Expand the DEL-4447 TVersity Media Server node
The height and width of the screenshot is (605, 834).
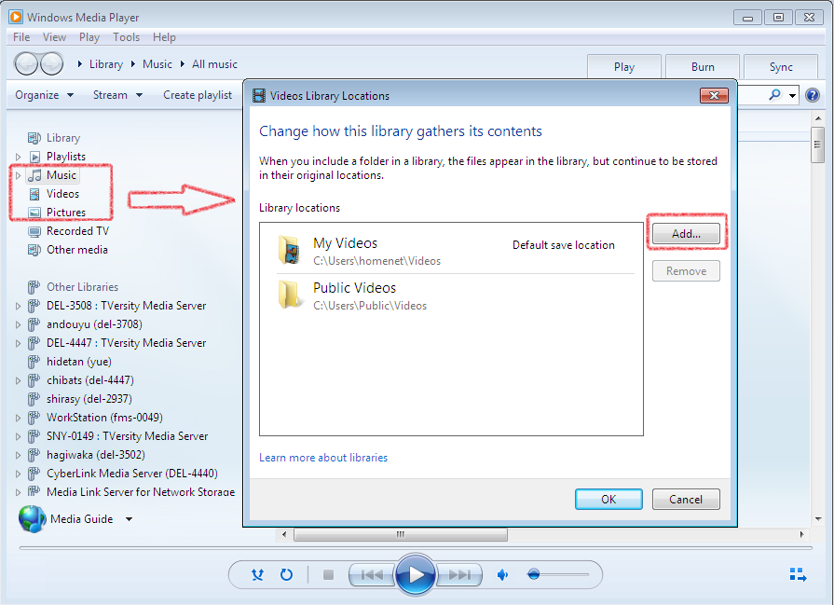tap(18, 343)
